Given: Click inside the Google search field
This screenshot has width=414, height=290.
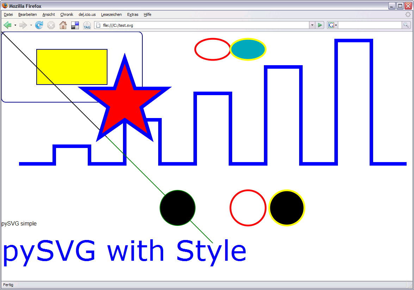Looking at the screenshot, I should [370, 25].
